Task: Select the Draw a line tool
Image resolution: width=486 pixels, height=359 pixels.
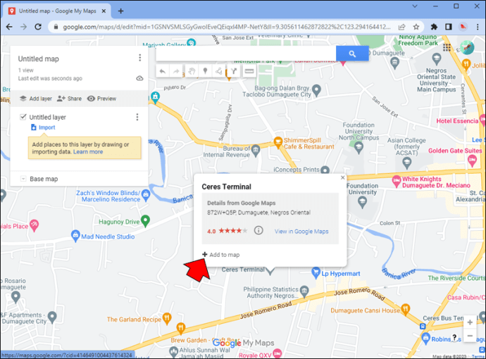Action: pos(218,72)
